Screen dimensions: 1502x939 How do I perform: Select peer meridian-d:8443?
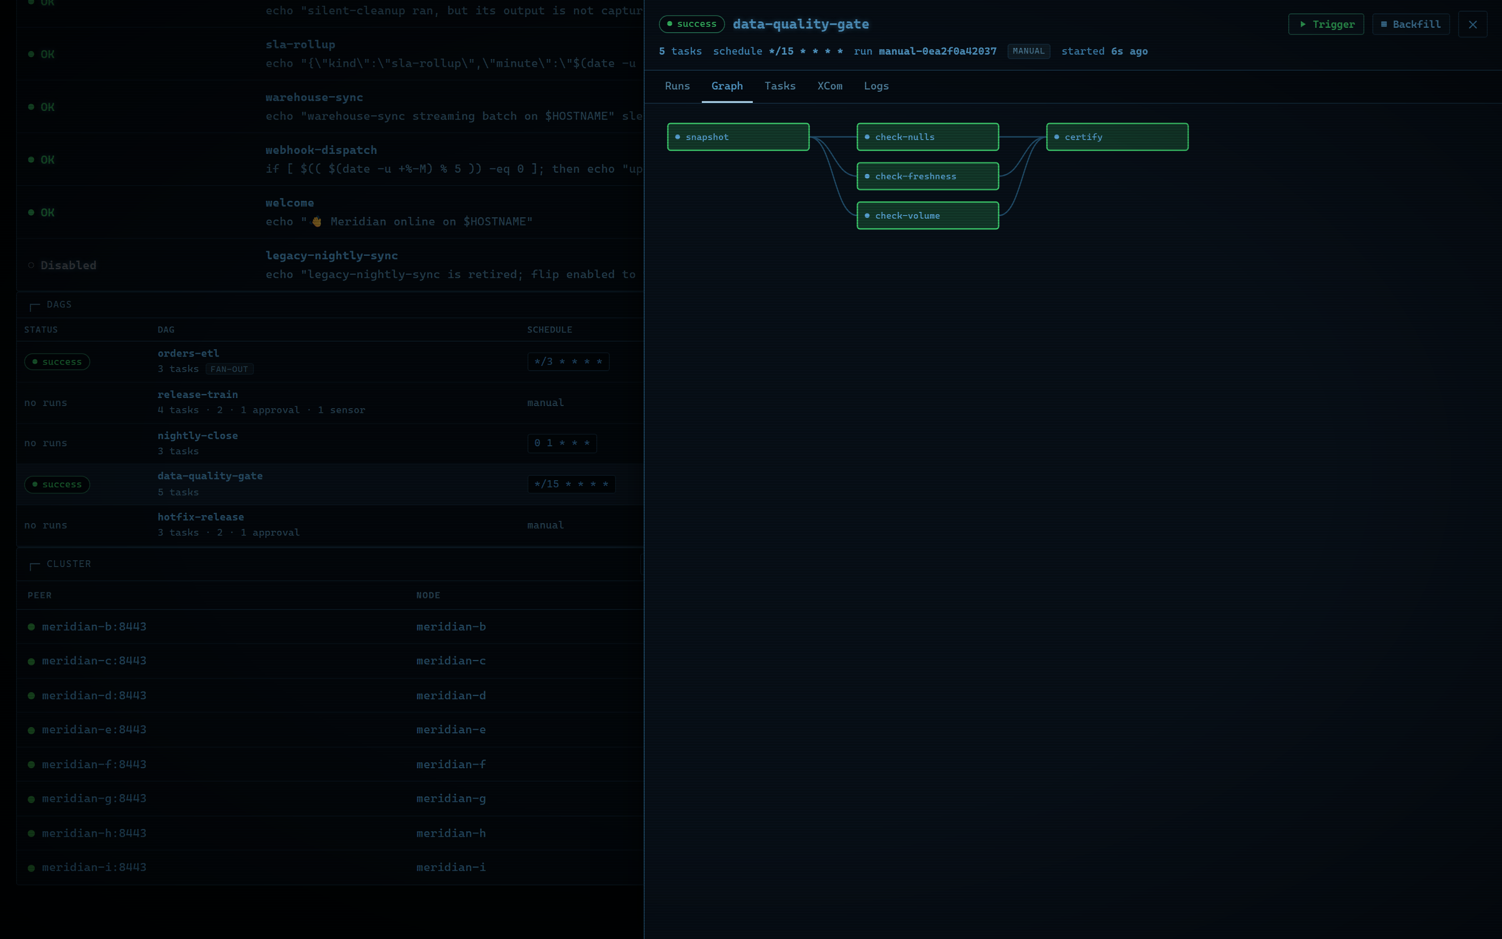click(x=94, y=696)
